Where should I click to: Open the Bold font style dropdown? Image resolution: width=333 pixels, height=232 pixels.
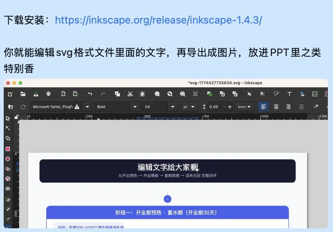[x=135, y=107]
